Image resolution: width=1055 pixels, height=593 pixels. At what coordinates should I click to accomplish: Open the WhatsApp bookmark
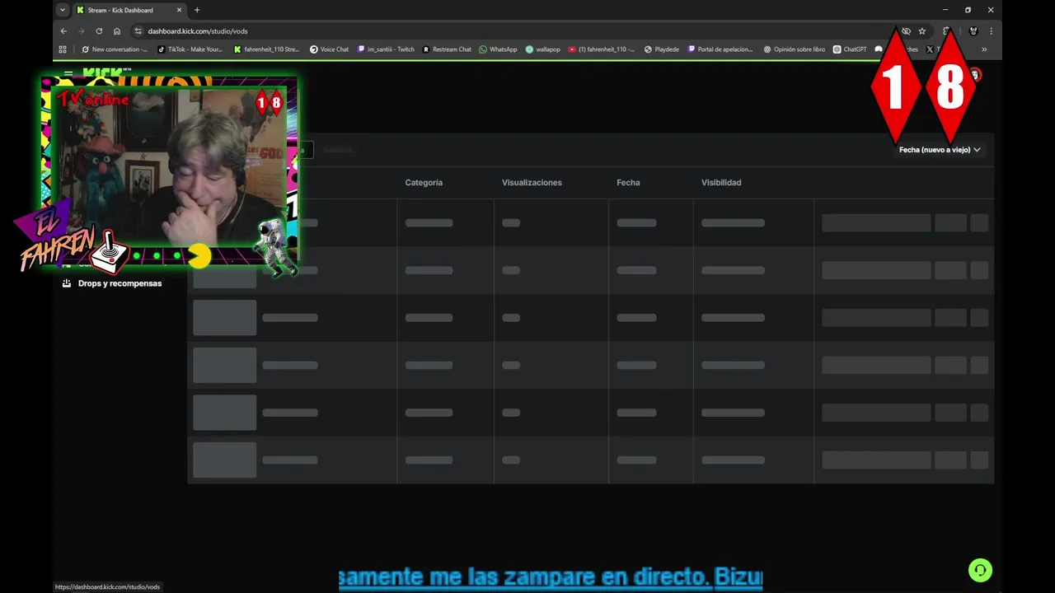[x=498, y=49]
